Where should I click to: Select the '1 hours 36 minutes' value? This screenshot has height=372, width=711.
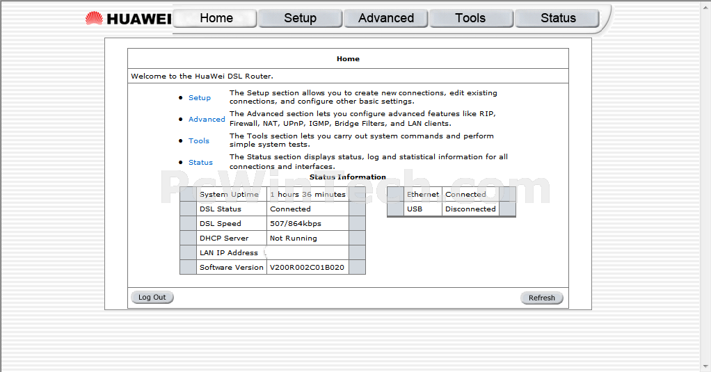[308, 195]
